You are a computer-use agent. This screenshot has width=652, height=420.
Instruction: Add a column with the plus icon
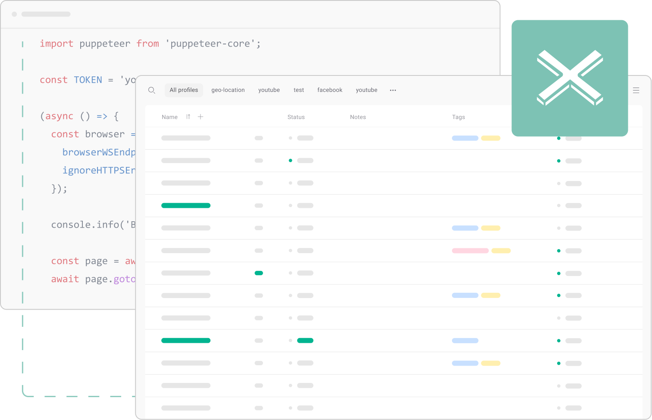pyautogui.click(x=201, y=117)
